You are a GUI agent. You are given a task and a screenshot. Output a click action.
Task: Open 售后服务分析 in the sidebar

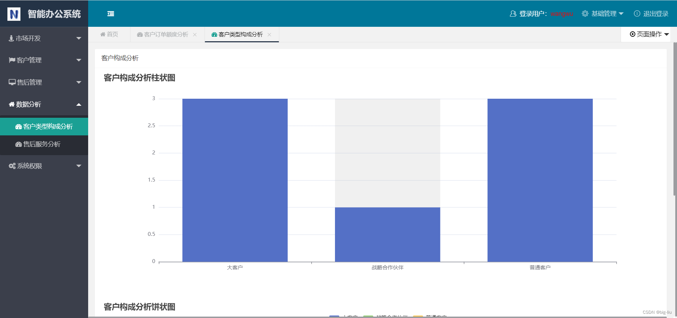tap(44, 144)
